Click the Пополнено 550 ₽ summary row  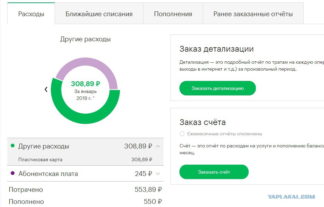pos(85,201)
